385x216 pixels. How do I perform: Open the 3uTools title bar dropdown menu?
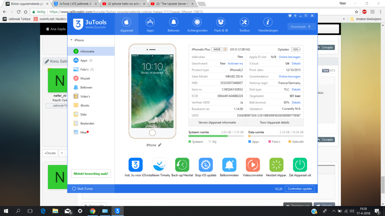click(x=295, y=16)
